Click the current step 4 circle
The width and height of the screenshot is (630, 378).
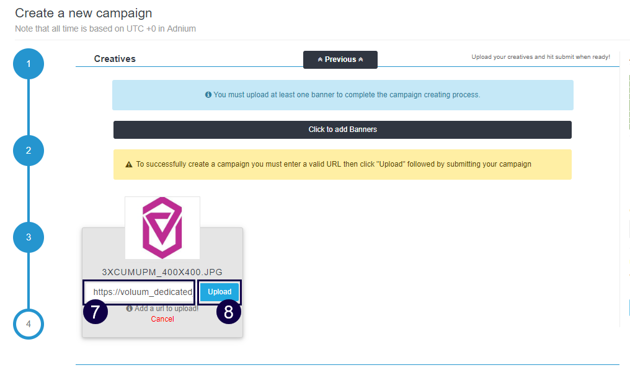tap(28, 324)
